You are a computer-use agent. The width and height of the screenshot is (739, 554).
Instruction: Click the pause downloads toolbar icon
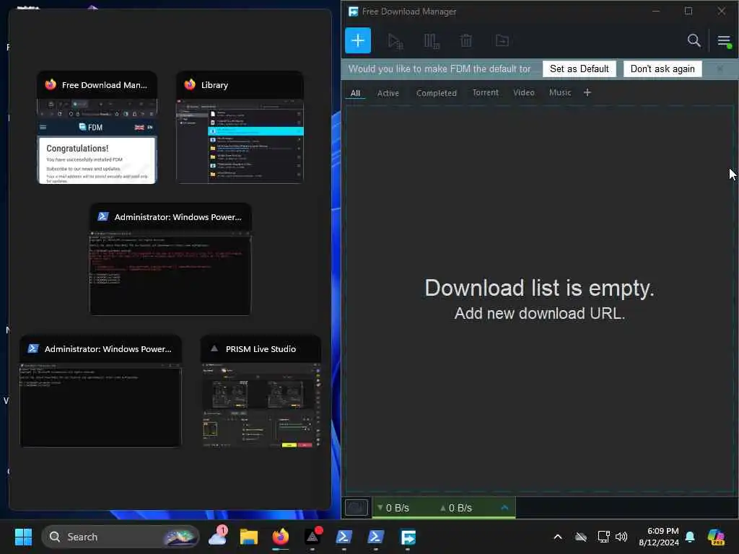(x=432, y=41)
